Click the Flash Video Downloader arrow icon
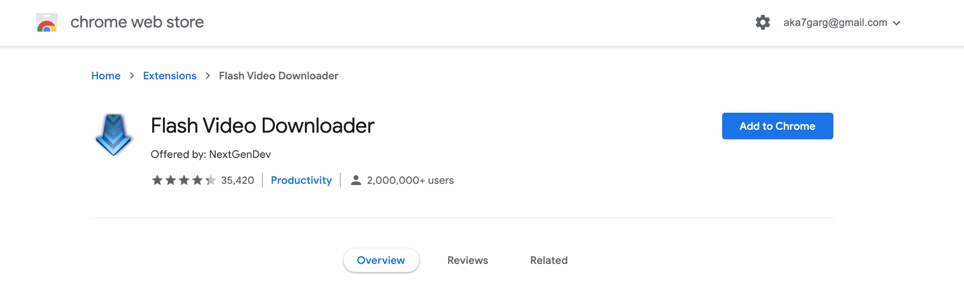The height and width of the screenshot is (295, 964). (113, 135)
